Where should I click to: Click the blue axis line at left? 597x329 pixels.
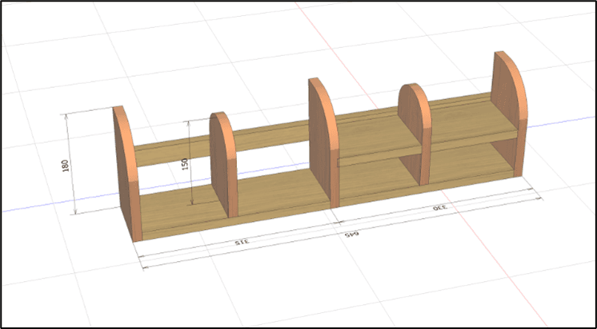coord(40,209)
